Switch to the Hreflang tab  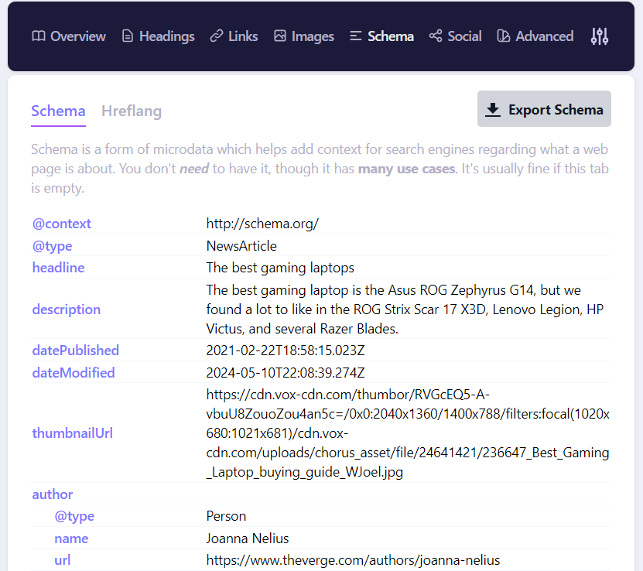point(132,111)
